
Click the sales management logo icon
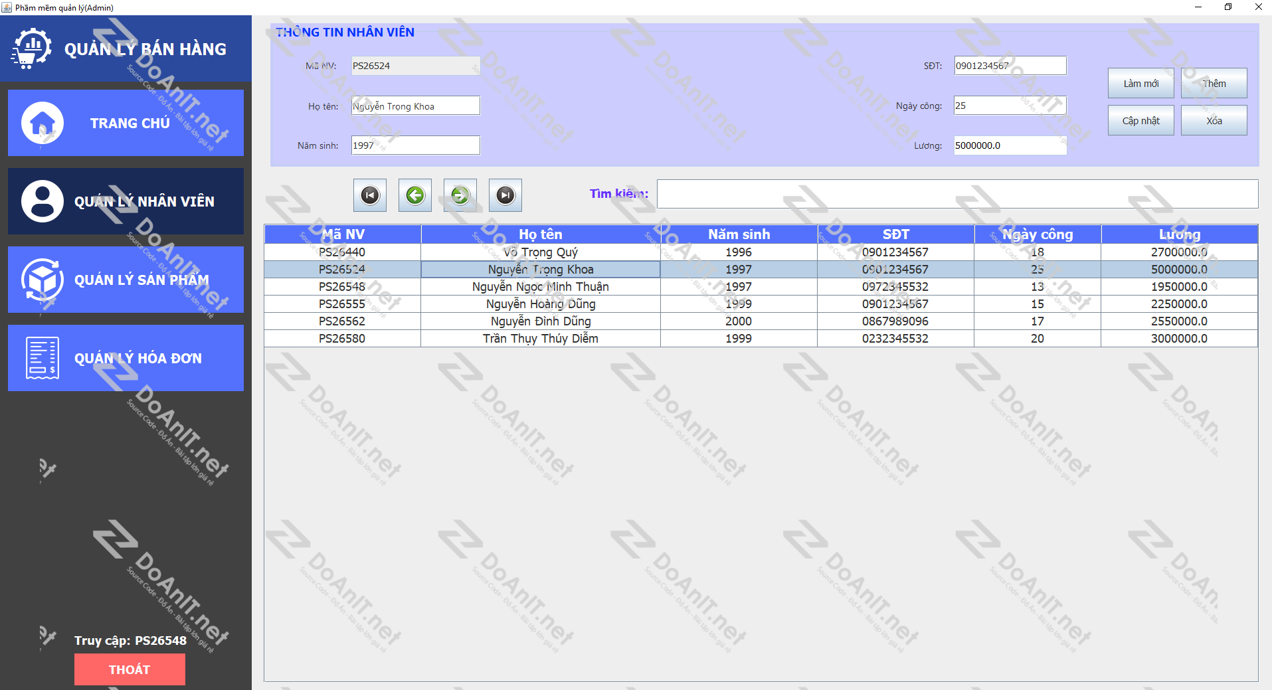pos(31,48)
